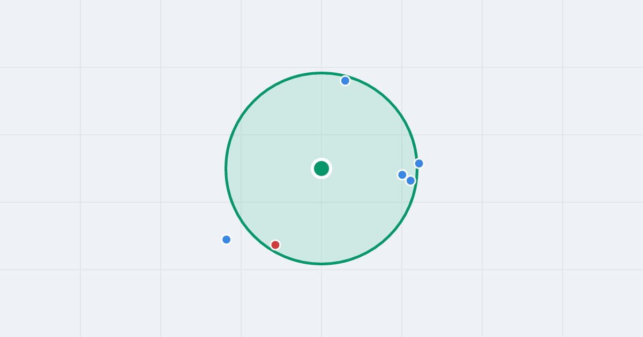The height and width of the screenshot is (337, 643).
Task: Select the blue marker at the circle's top
Action: coord(345,81)
